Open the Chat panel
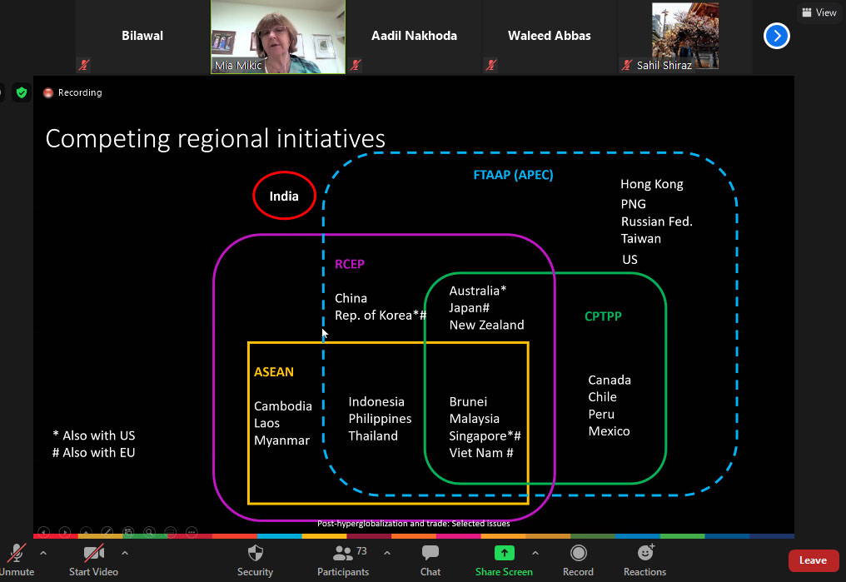The width and height of the screenshot is (846, 582). [430, 560]
